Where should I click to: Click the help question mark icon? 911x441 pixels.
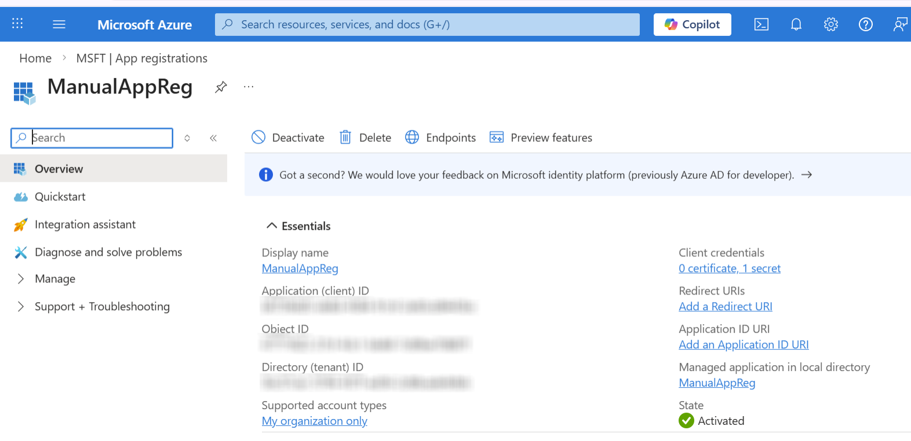tap(865, 24)
